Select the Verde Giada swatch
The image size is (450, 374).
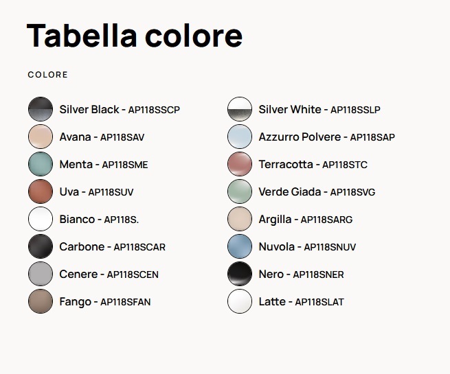point(240,191)
